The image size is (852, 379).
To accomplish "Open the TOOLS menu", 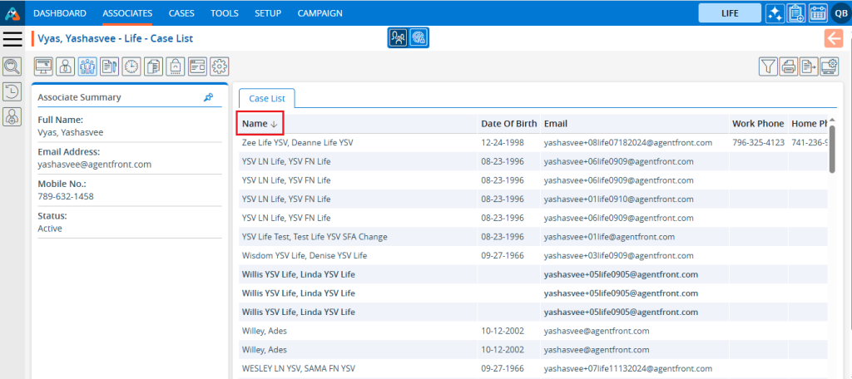I will pos(224,13).
